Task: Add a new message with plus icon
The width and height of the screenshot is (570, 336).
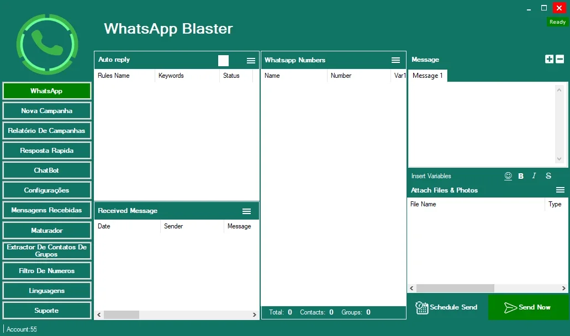Action: [549, 59]
